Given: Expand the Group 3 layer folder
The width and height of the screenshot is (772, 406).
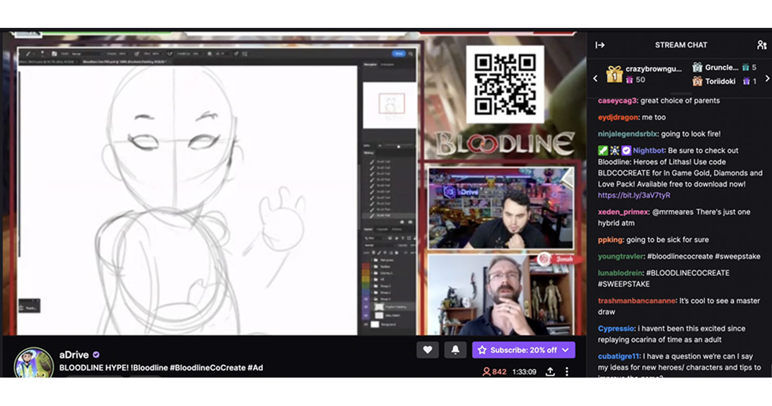Looking at the screenshot, I should [x=372, y=299].
